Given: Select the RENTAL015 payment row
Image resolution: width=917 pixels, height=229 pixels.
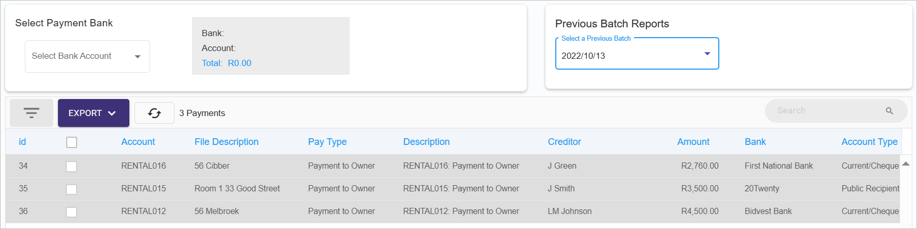Looking at the screenshot, I should [x=453, y=189].
